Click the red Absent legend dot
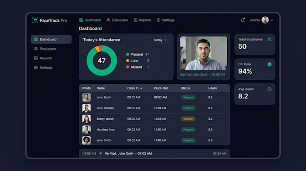The image size is (306, 171). click(x=128, y=67)
